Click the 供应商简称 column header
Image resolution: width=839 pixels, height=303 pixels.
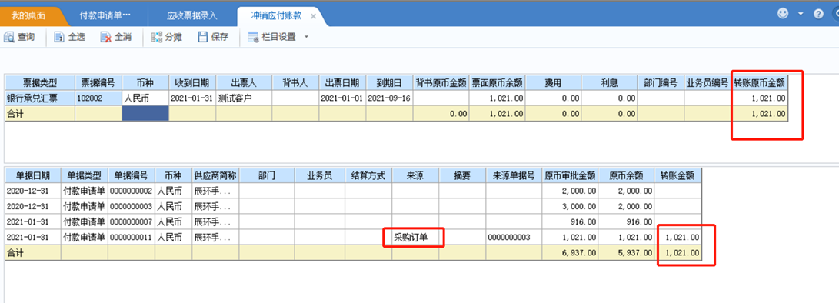pyautogui.click(x=215, y=175)
